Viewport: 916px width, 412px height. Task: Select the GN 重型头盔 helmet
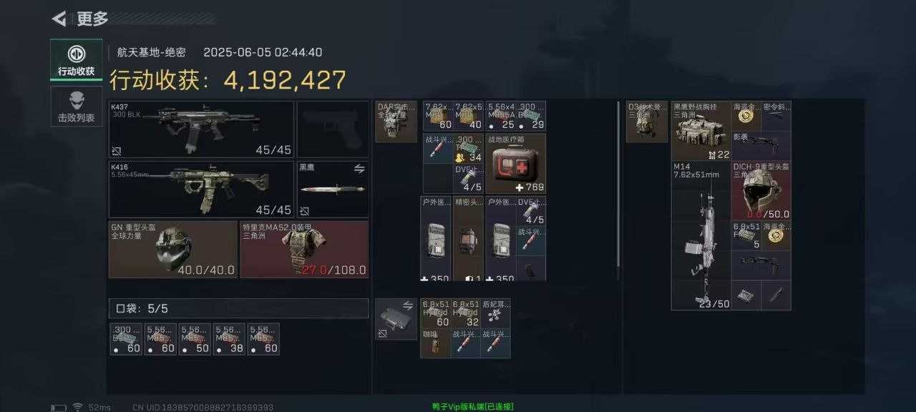pos(172,249)
